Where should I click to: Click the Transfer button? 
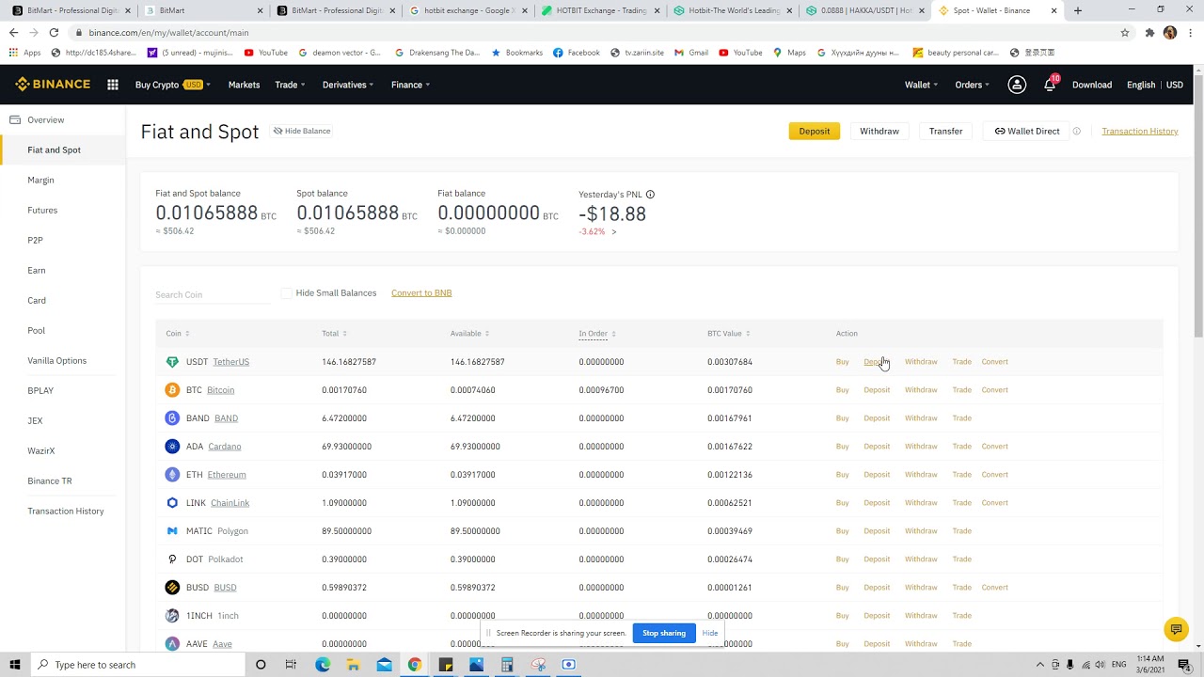point(945,132)
